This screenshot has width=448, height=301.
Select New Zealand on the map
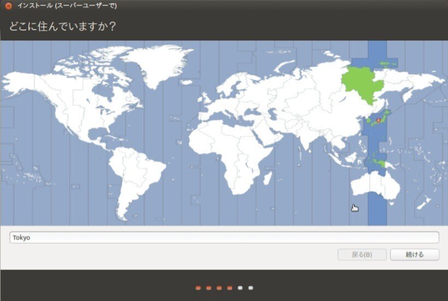425,202
